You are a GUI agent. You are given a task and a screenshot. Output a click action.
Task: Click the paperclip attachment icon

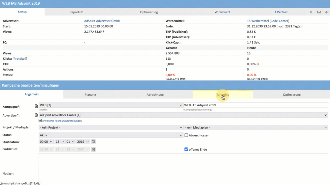pos(326,12)
